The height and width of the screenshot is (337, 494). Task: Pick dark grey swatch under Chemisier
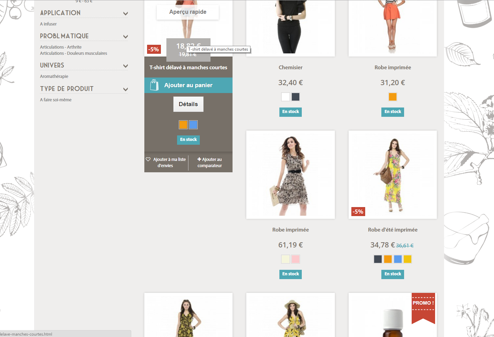[296, 97]
